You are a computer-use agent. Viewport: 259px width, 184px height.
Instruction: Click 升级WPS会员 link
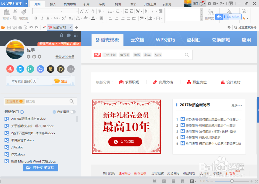pos(65,57)
